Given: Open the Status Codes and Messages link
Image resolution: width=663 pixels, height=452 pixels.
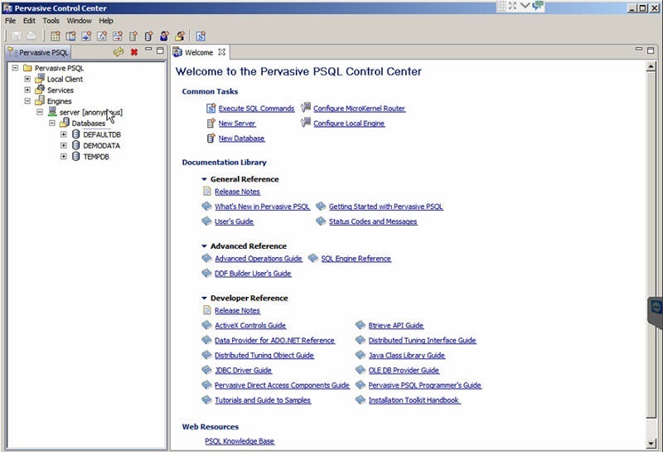Looking at the screenshot, I should coord(373,221).
